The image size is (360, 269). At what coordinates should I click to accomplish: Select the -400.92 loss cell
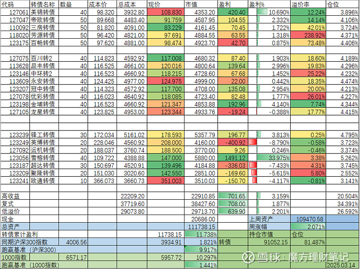[x=232, y=142]
